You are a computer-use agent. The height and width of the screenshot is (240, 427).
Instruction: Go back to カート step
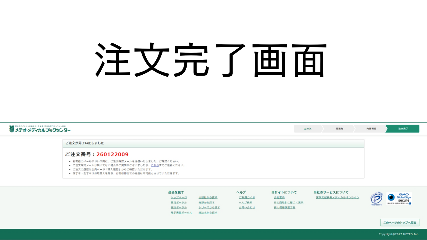(308, 129)
